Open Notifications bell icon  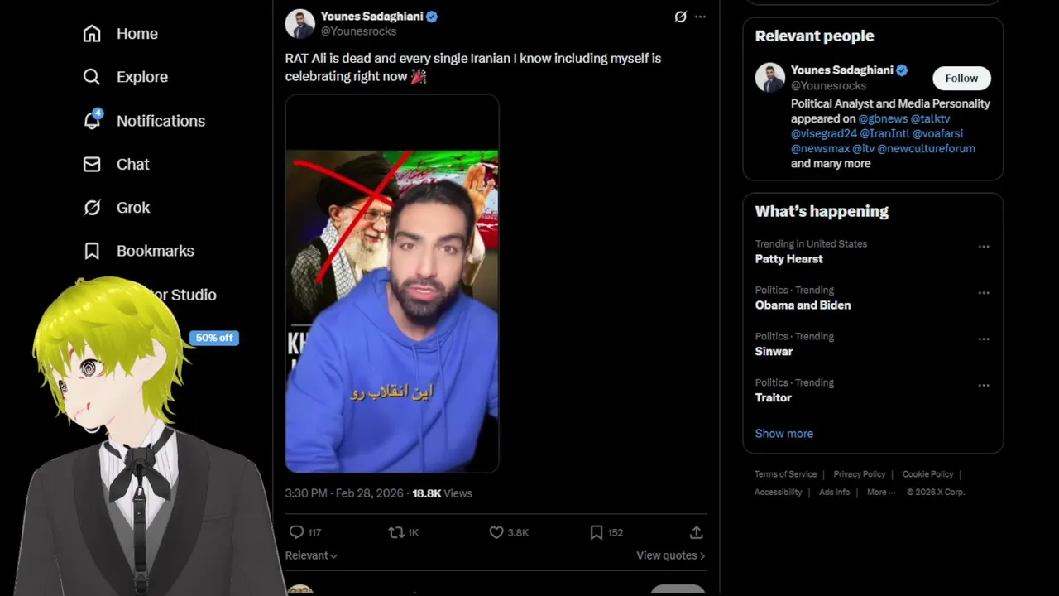92,120
